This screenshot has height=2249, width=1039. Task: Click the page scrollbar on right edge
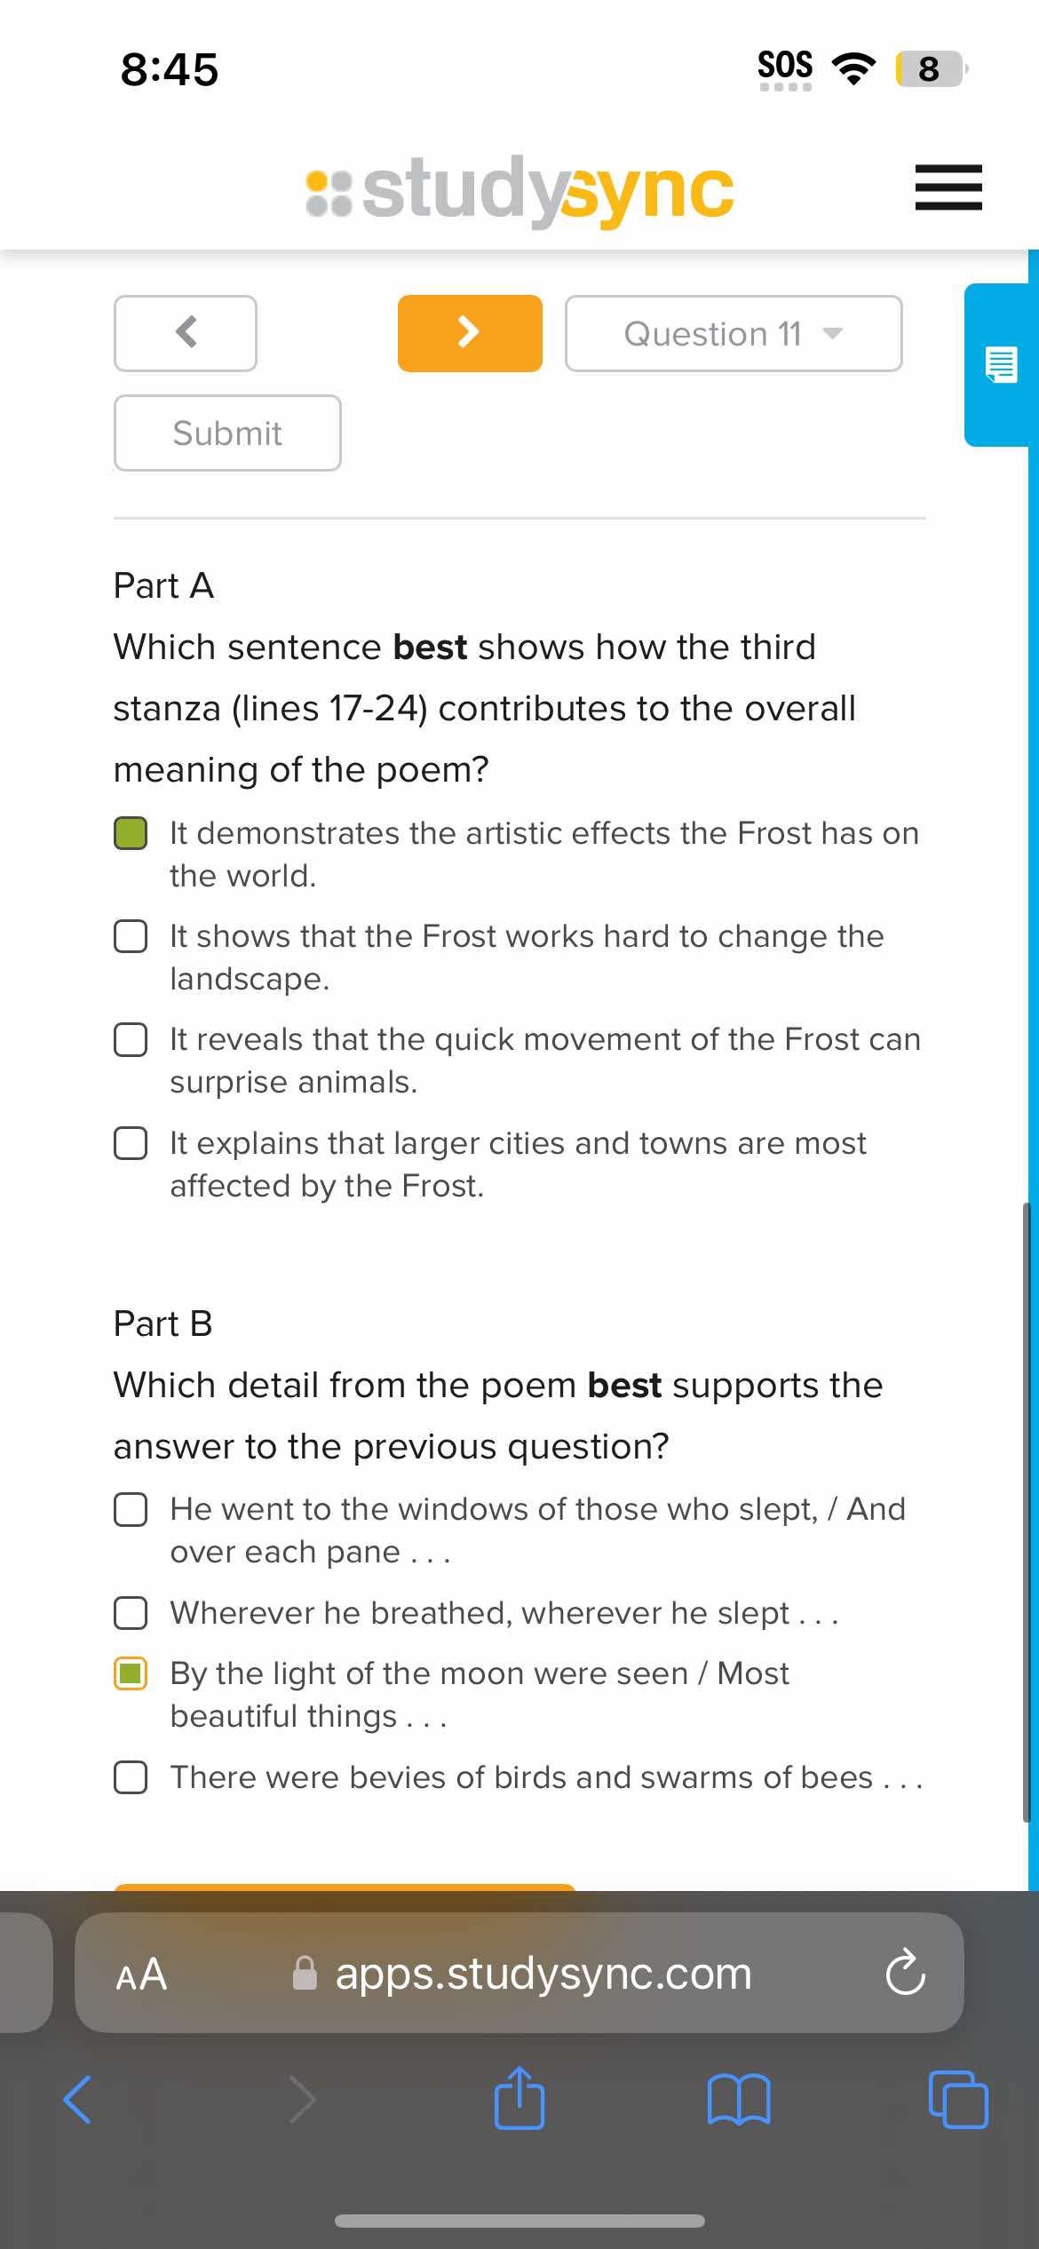click(x=1027, y=1510)
